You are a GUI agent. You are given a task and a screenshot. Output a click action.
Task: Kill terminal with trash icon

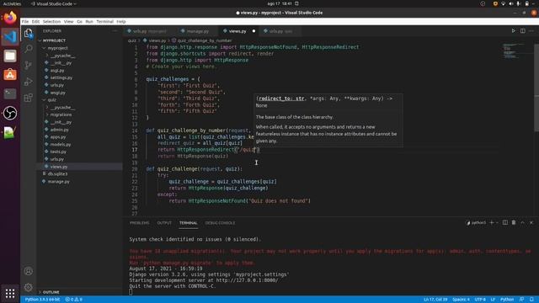[x=514, y=222]
